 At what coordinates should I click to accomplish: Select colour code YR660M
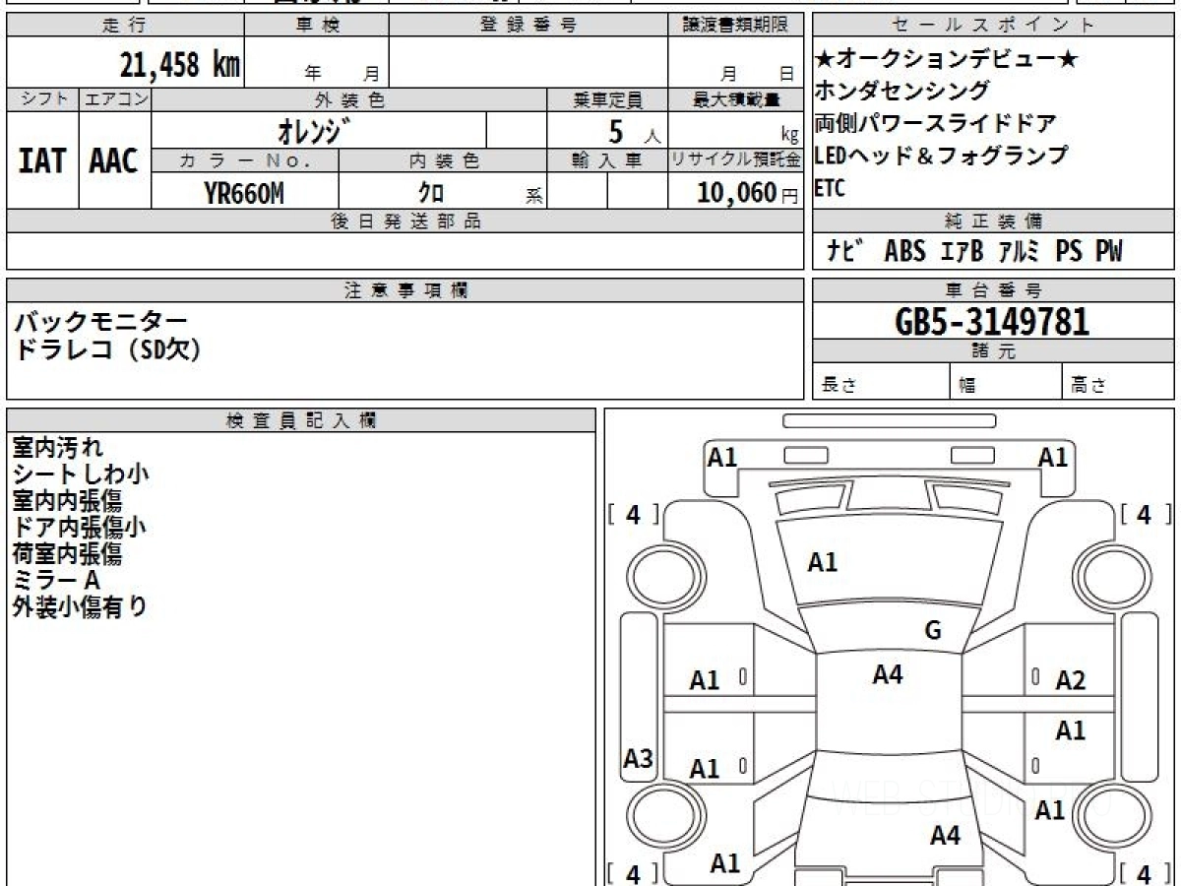click(244, 194)
